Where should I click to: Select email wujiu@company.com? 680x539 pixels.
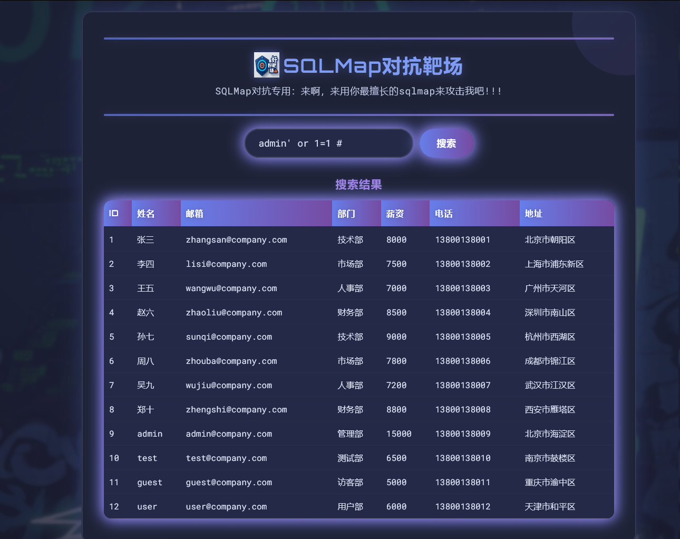(229, 386)
